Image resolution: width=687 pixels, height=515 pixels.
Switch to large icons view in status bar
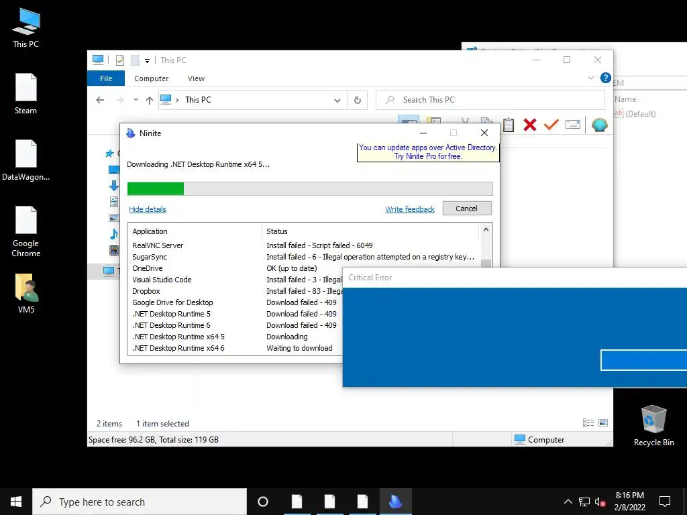[x=603, y=423]
